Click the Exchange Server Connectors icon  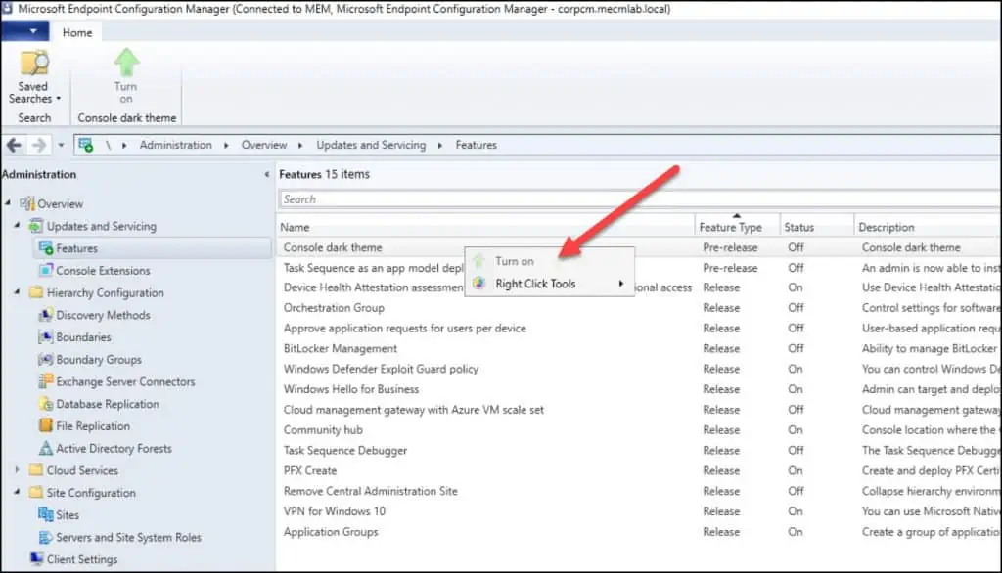pyautogui.click(x=46, y=381)
